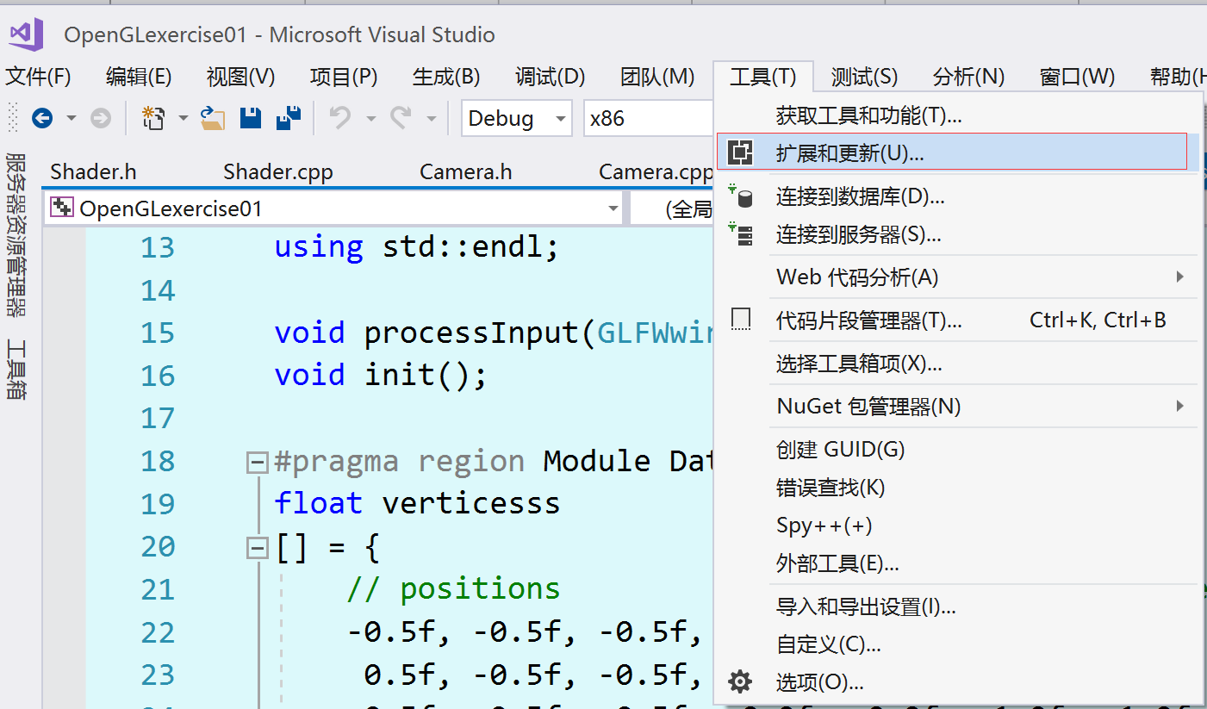Open the New Project dropdown arrow
Viewport: 1207px width, 709px height.
[x=184, y=118]
